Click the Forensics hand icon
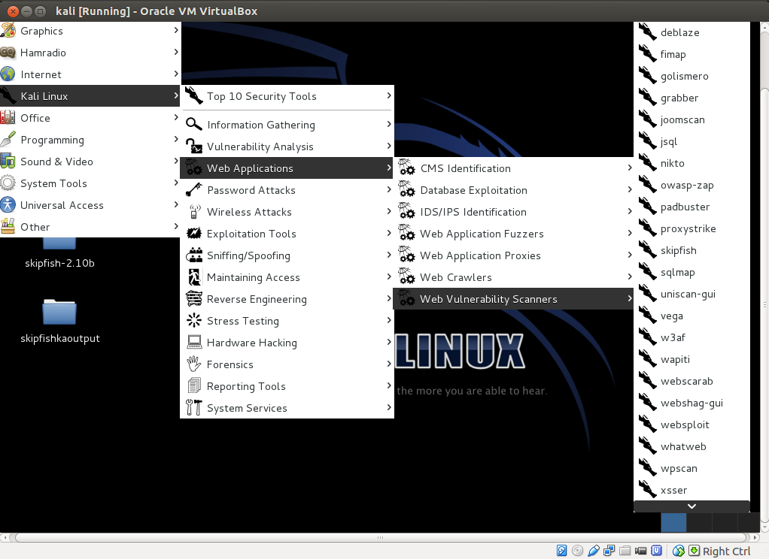This screenshot has width=769, height=559. 194,364
